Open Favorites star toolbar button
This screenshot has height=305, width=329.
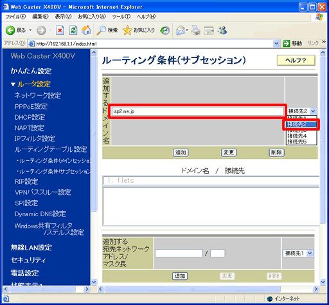click(x=139, y=30)
